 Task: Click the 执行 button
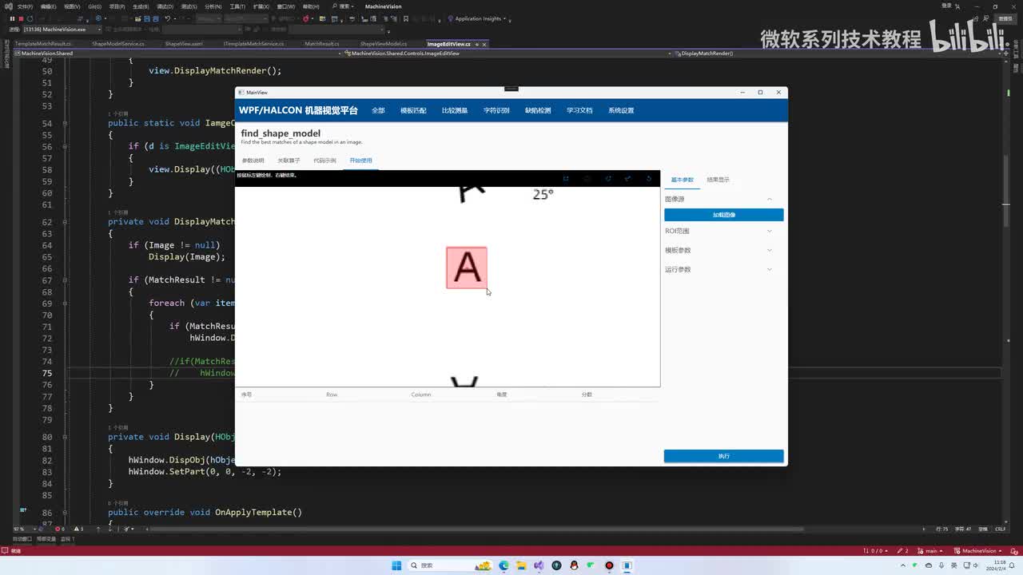pyautogui.click(x=724, y=456)
